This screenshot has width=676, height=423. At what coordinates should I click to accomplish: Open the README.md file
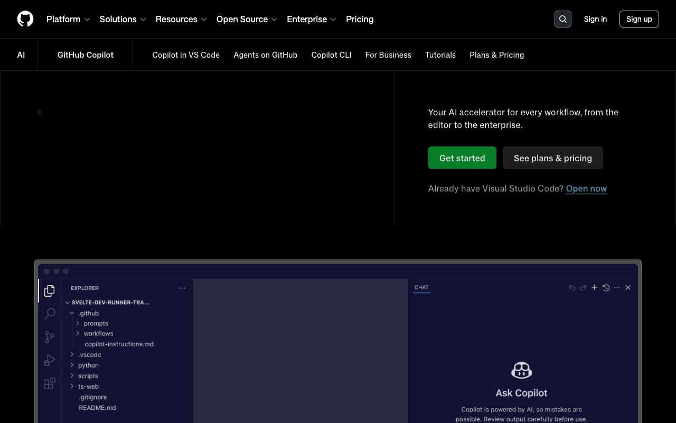point(97,408)
